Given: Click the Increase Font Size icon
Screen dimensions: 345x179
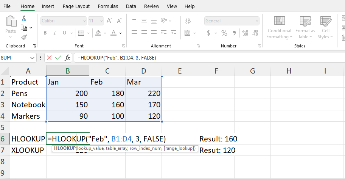Looking at the screenshot, I should [109, 20].
